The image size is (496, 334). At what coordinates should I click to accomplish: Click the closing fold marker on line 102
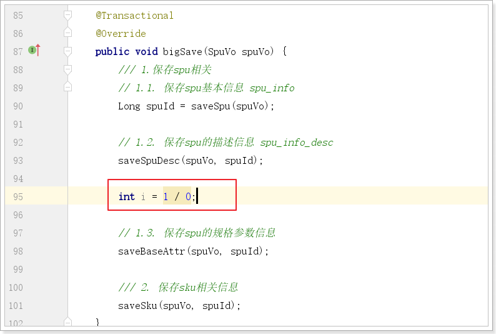click(67, 323)
